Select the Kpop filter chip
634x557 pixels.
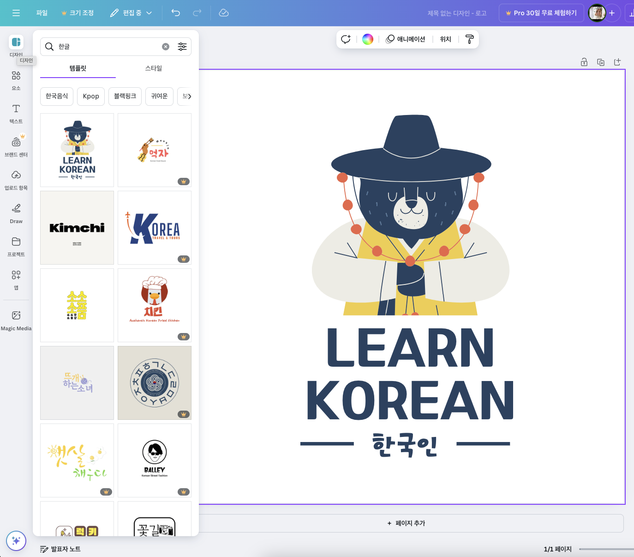click(x=91, y=96)
